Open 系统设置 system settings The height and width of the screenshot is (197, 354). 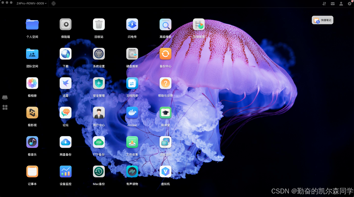(x=99, y=54)
